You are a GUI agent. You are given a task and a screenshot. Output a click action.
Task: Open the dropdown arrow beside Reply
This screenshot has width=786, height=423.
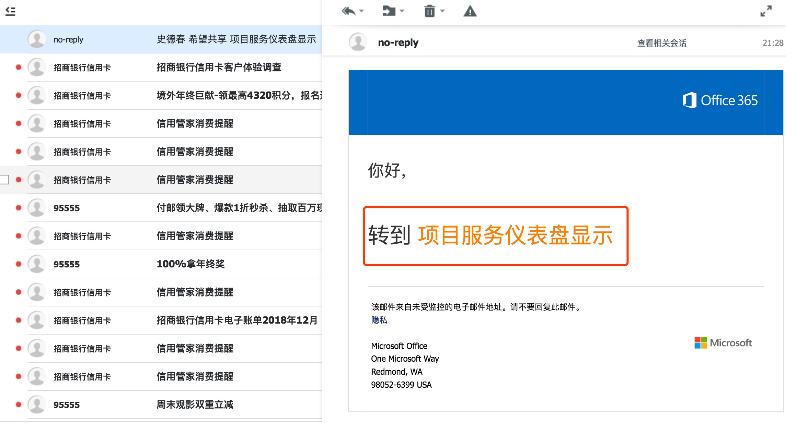361,11
